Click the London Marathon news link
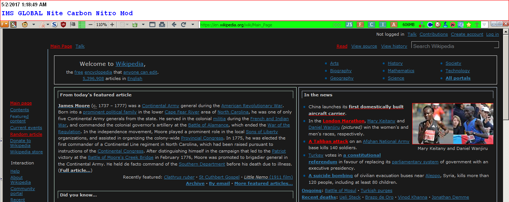Viewport: 509px width, 202px height. click(344, 121)
